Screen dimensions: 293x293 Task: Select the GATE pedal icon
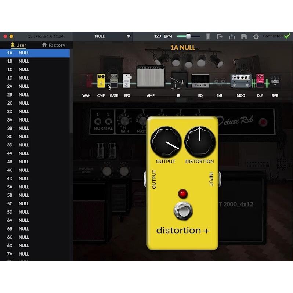point(114,81)
